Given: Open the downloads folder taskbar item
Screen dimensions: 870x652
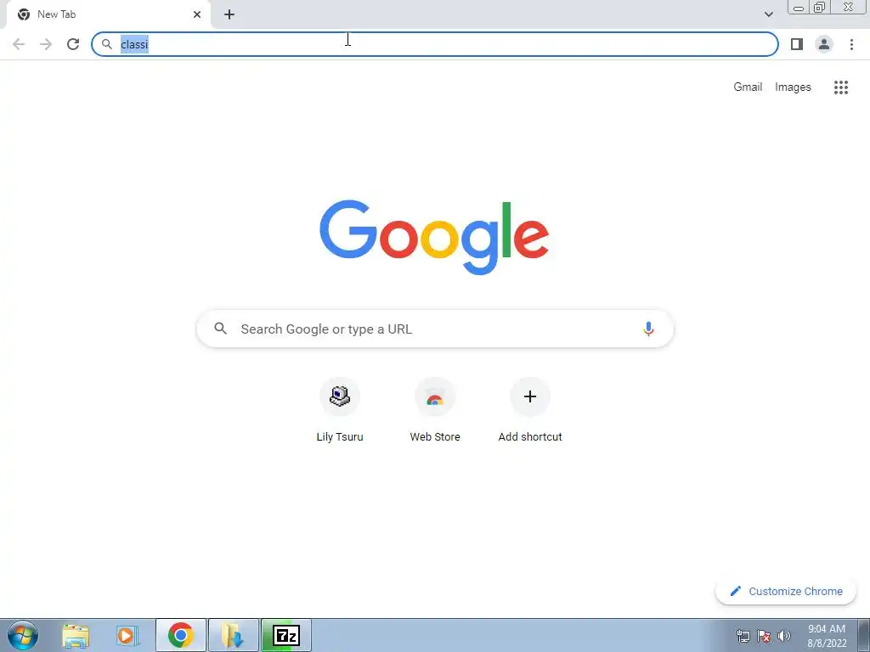Looking at the screenshot, I should click(234, 635).
